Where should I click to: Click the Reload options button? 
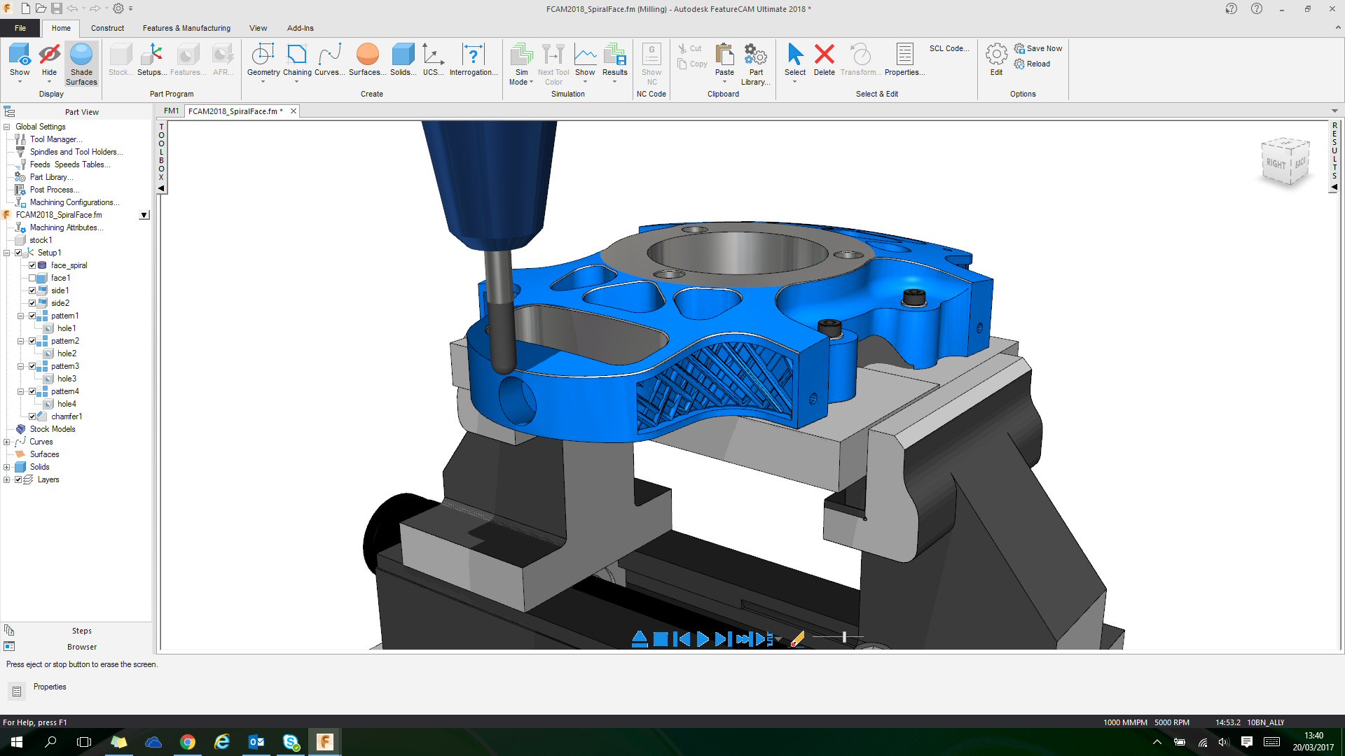(x=1032, y=64)
